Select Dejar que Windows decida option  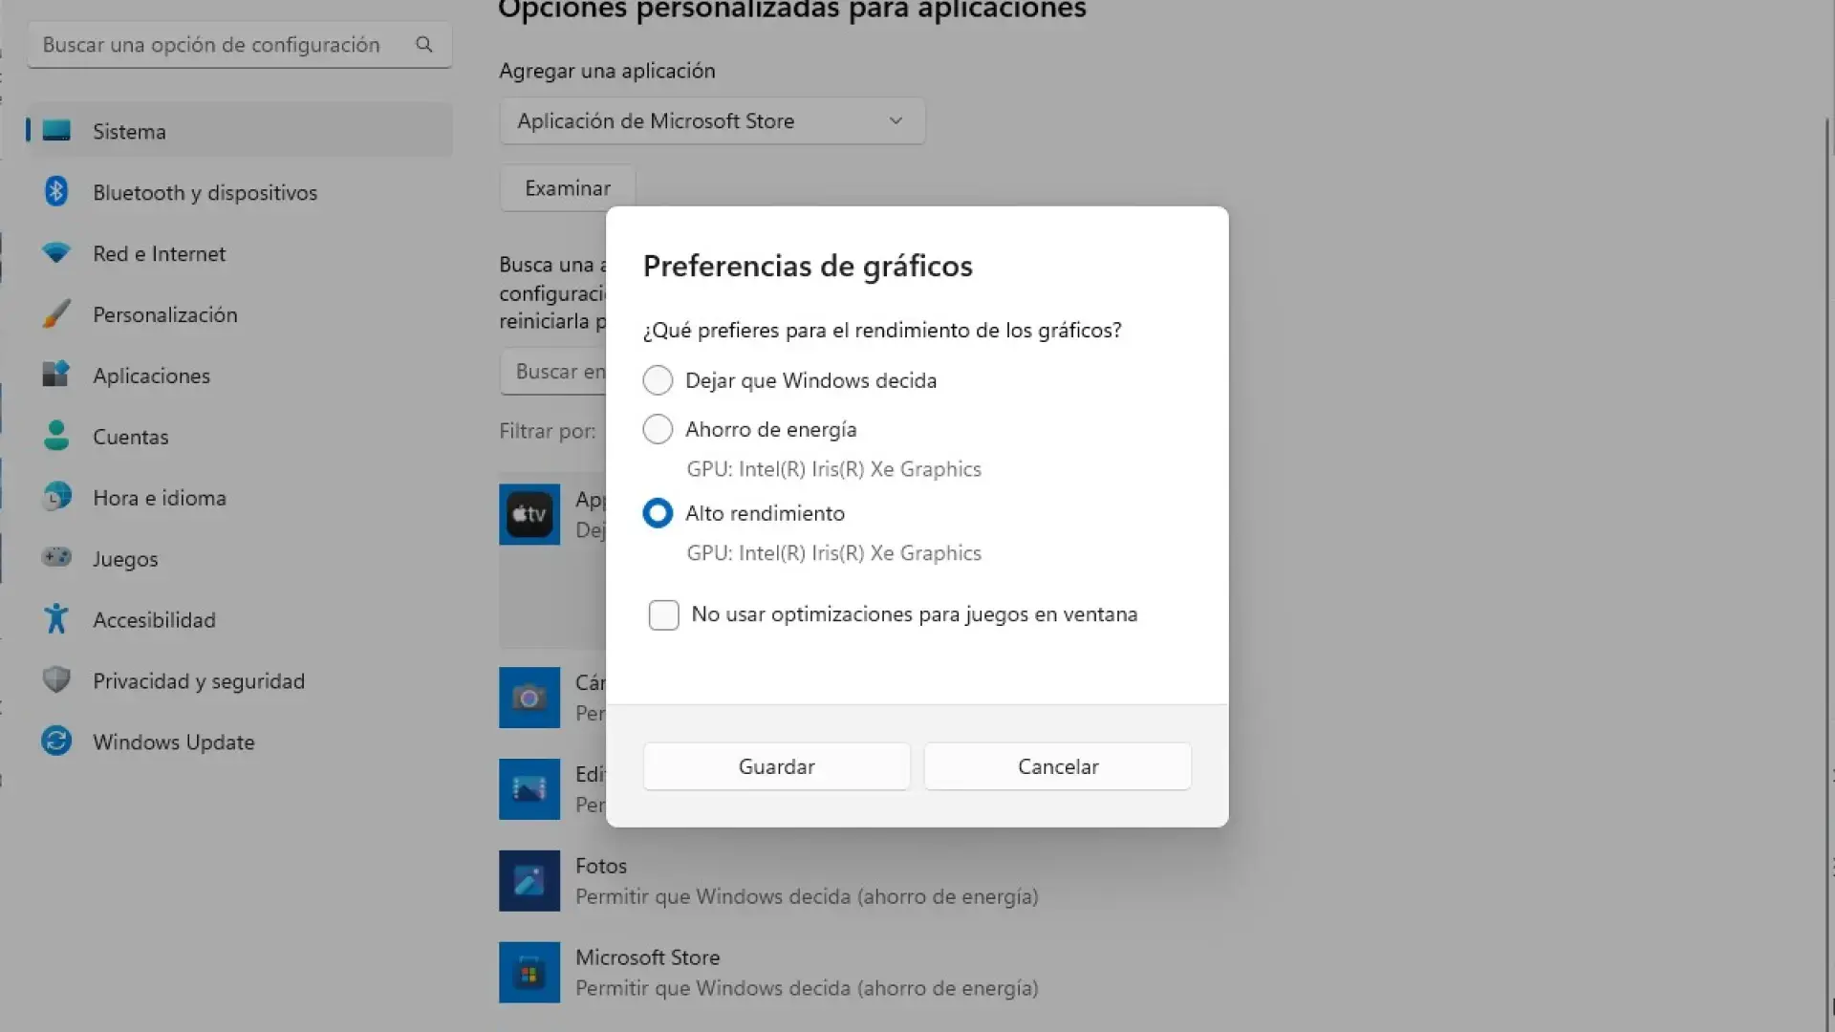[658, 379]
